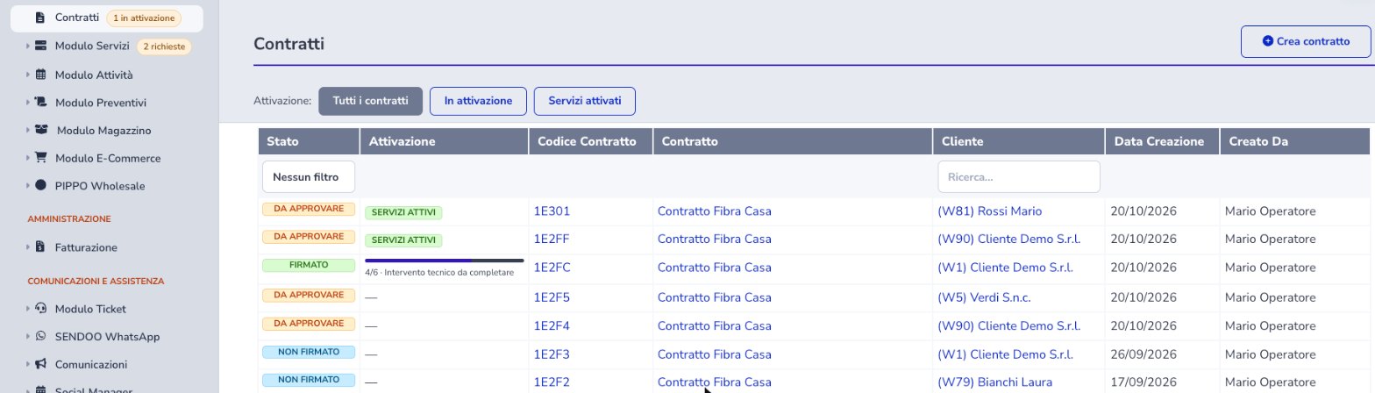This screenshot has height=393, width=1375.
Task: Sort by Attivazione column header
Action: pyautogui.click(x=444, y=141)
